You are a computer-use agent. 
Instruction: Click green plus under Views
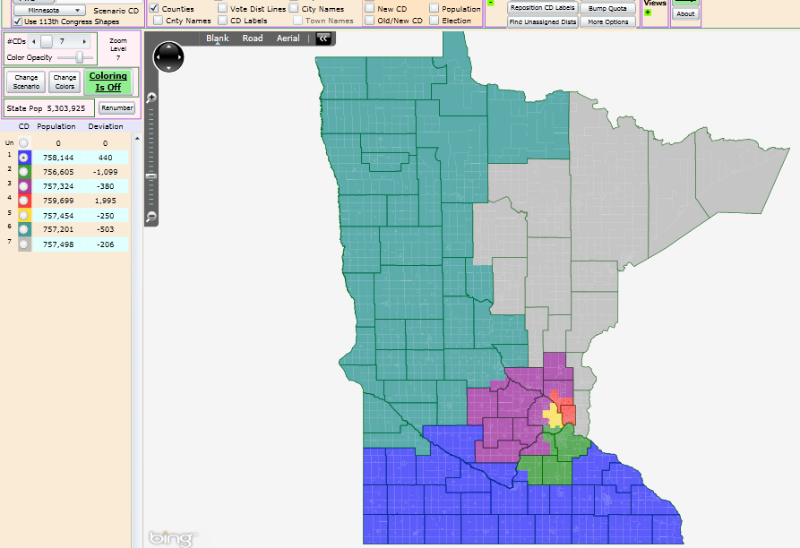tap(648, 13)
